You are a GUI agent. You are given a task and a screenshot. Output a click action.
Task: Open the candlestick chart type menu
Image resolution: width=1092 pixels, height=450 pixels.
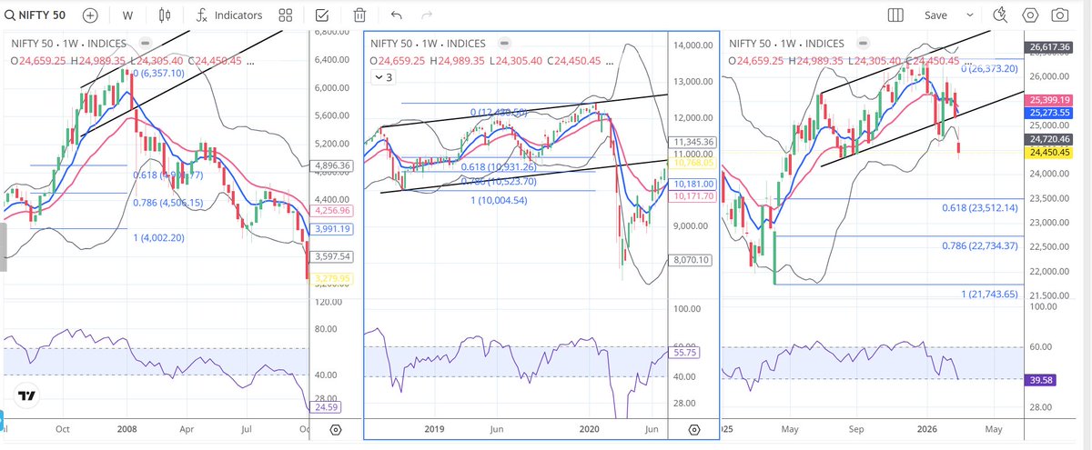165,15
